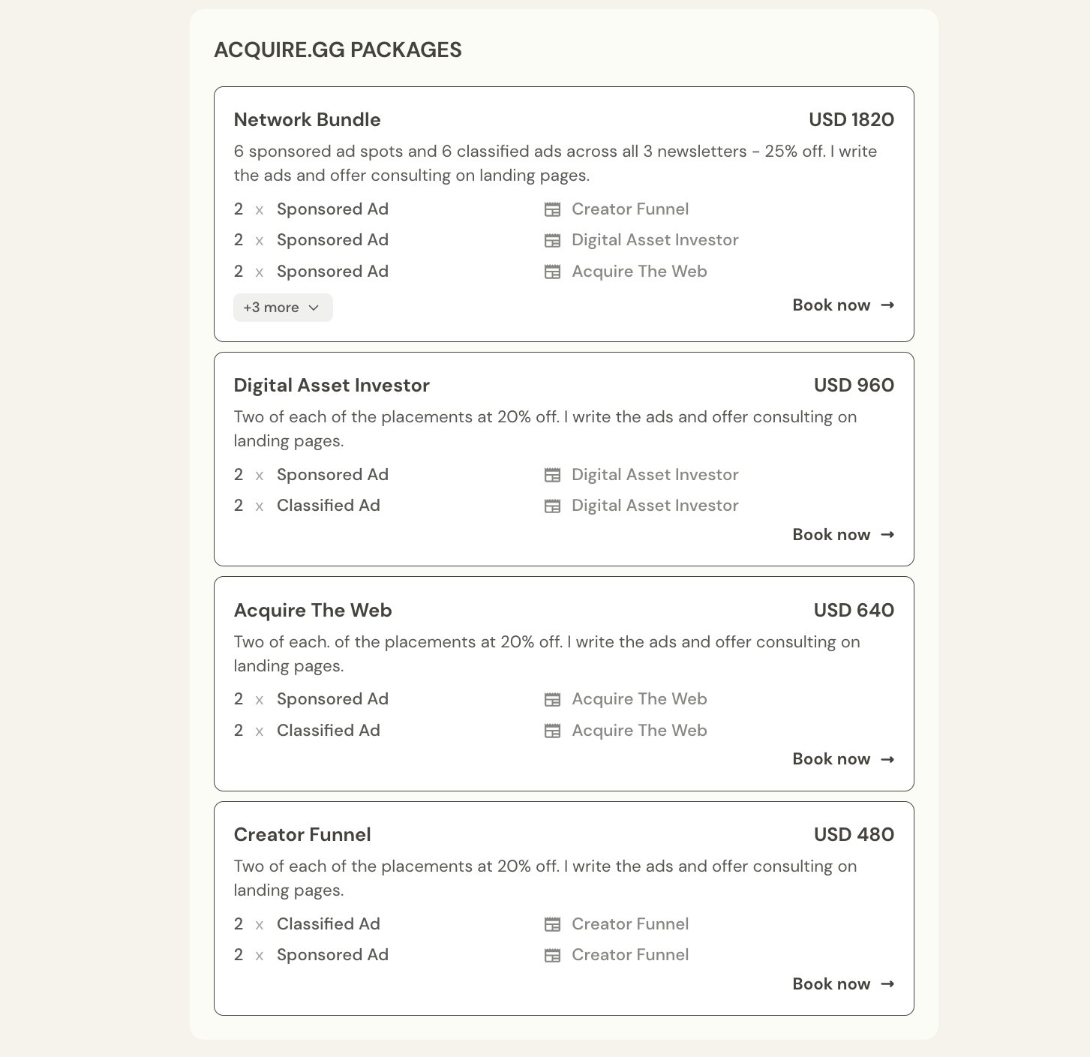Open the Creator Funnel package heading

[302, 835]
